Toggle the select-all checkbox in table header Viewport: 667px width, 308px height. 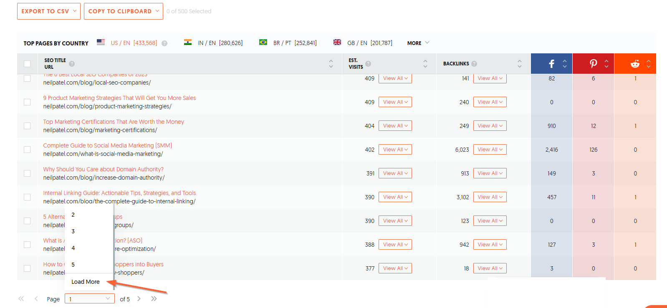tap(27, 64)
